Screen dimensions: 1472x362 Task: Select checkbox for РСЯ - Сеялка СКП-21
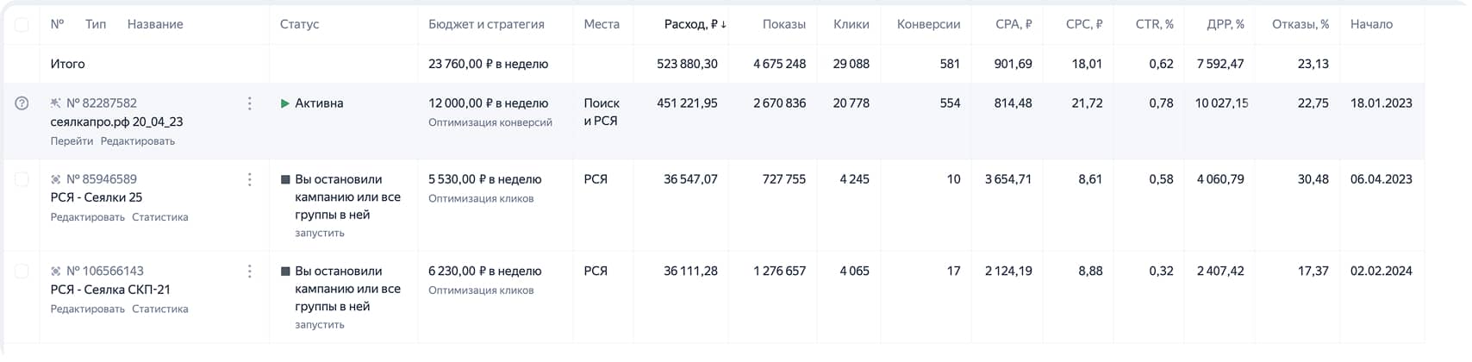coord(22,271)
